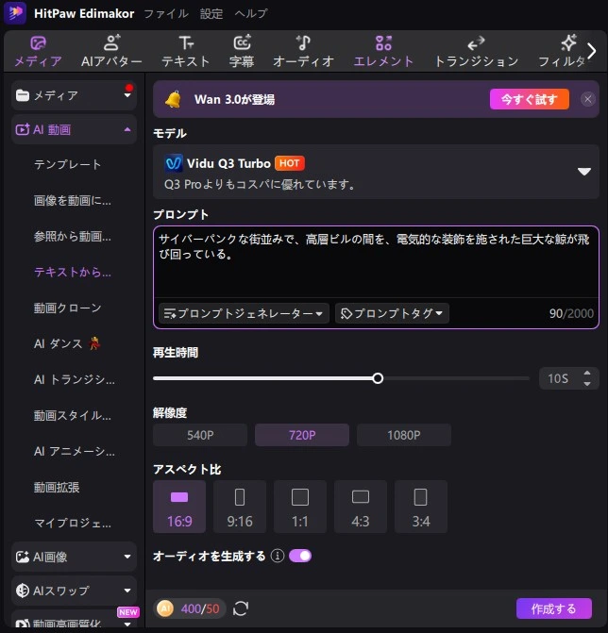Open the メディア tab icon
The image size is (608, 633).
click(x=38, y=43)
